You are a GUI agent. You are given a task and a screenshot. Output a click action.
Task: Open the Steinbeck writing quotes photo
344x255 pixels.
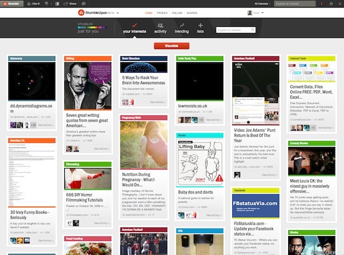(88, 86)
